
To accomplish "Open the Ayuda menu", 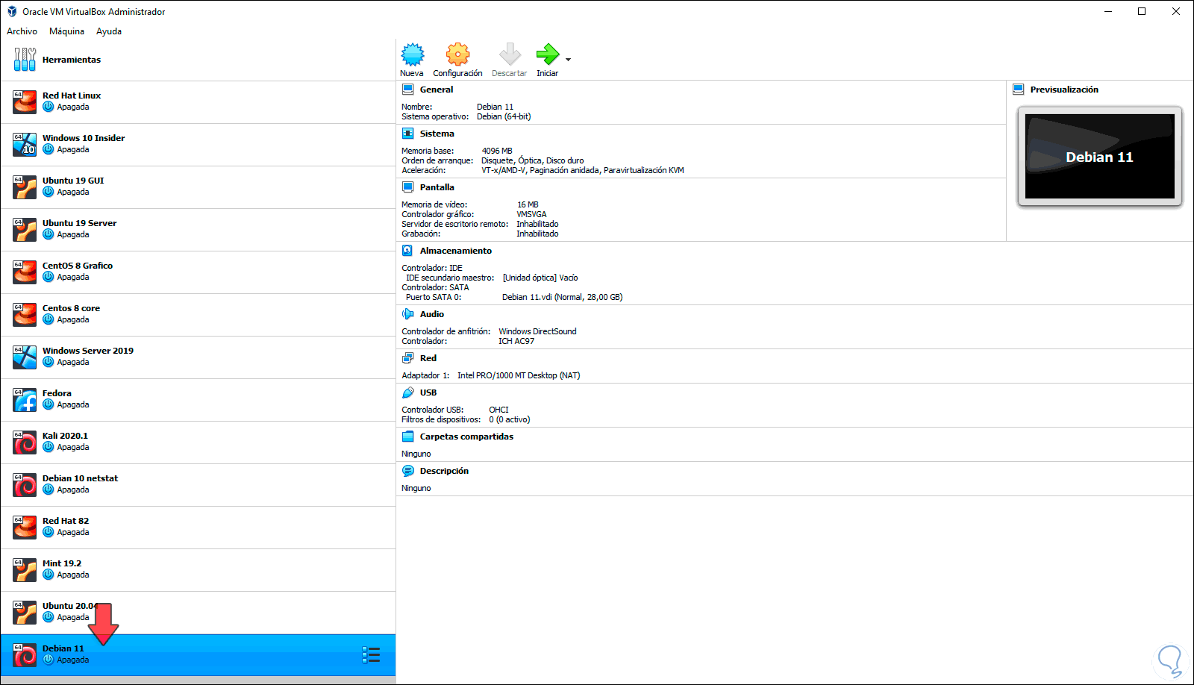I will pyautogui.click(x=109, y=31).
